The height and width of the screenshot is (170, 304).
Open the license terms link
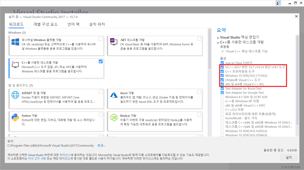coord(65,155)
